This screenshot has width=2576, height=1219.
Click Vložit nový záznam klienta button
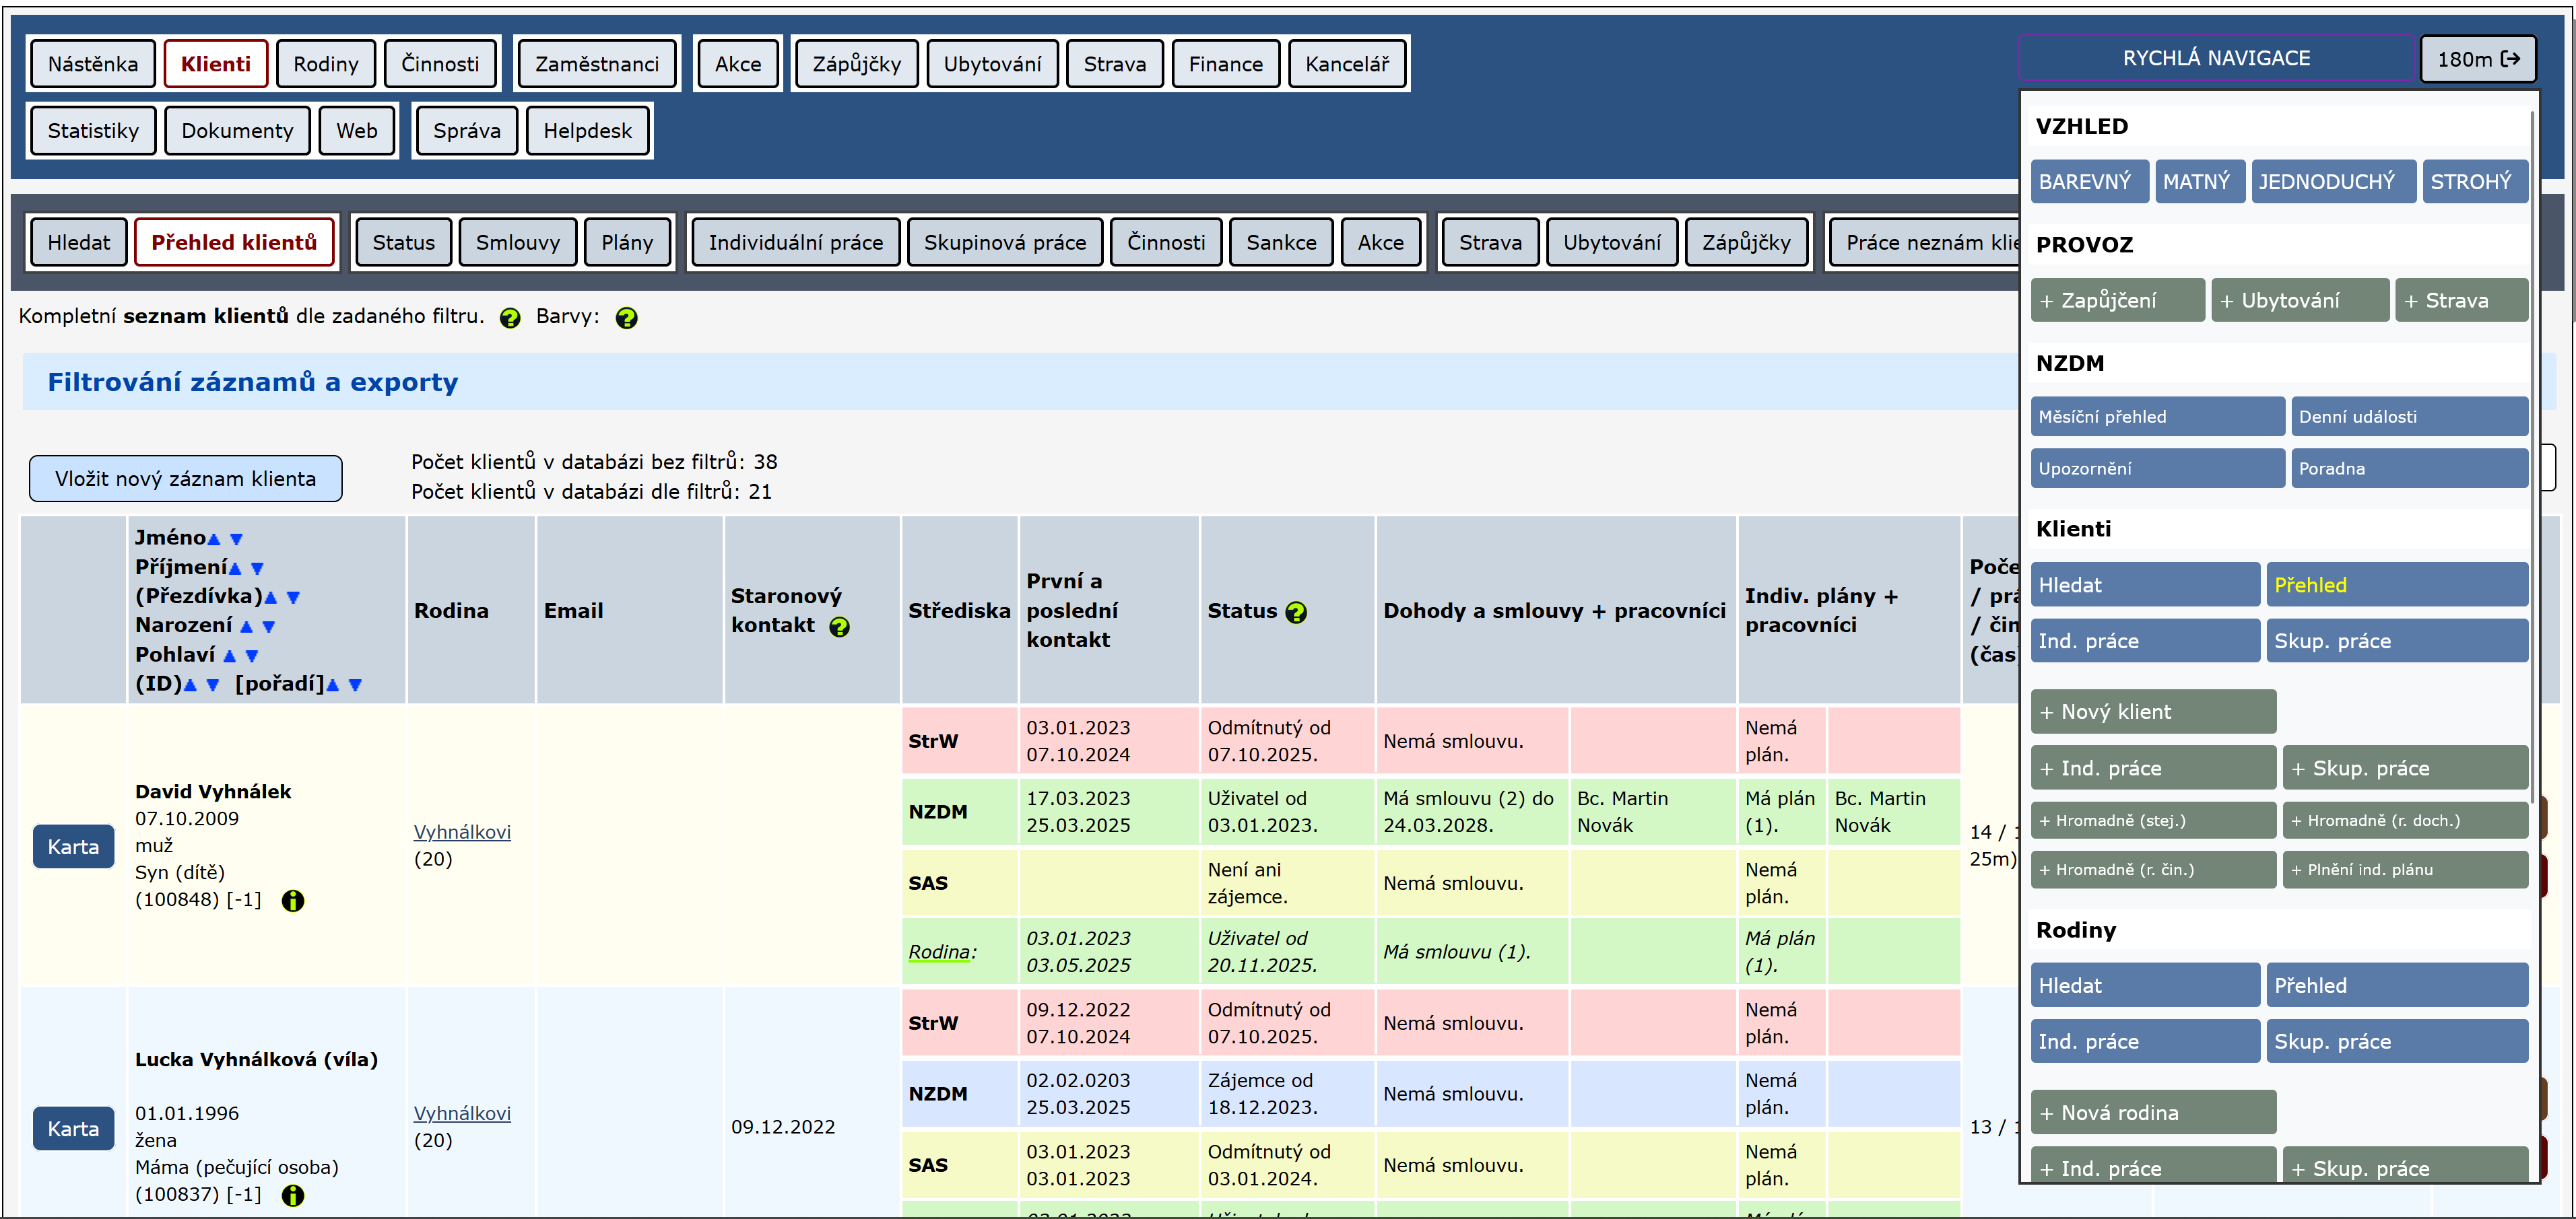tap(185, 479)
